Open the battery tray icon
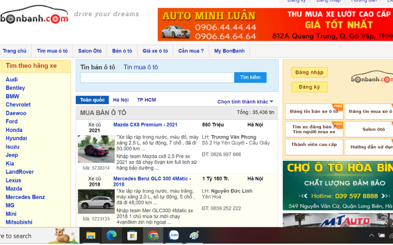The width and height of the screenshot is (393, 245). tap(382, 236)
